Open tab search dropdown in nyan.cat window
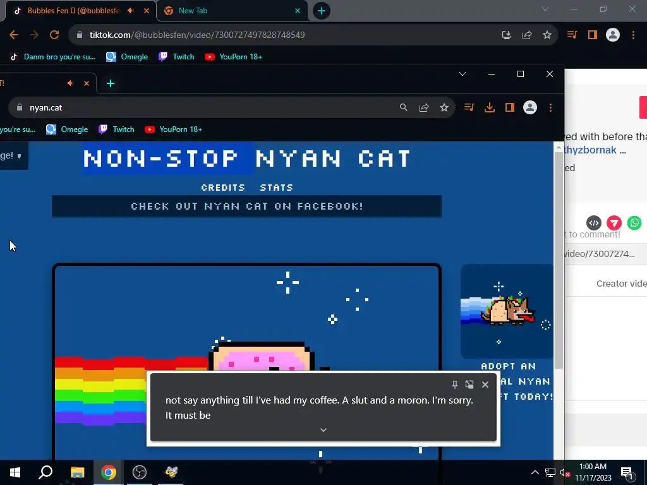 463,75
